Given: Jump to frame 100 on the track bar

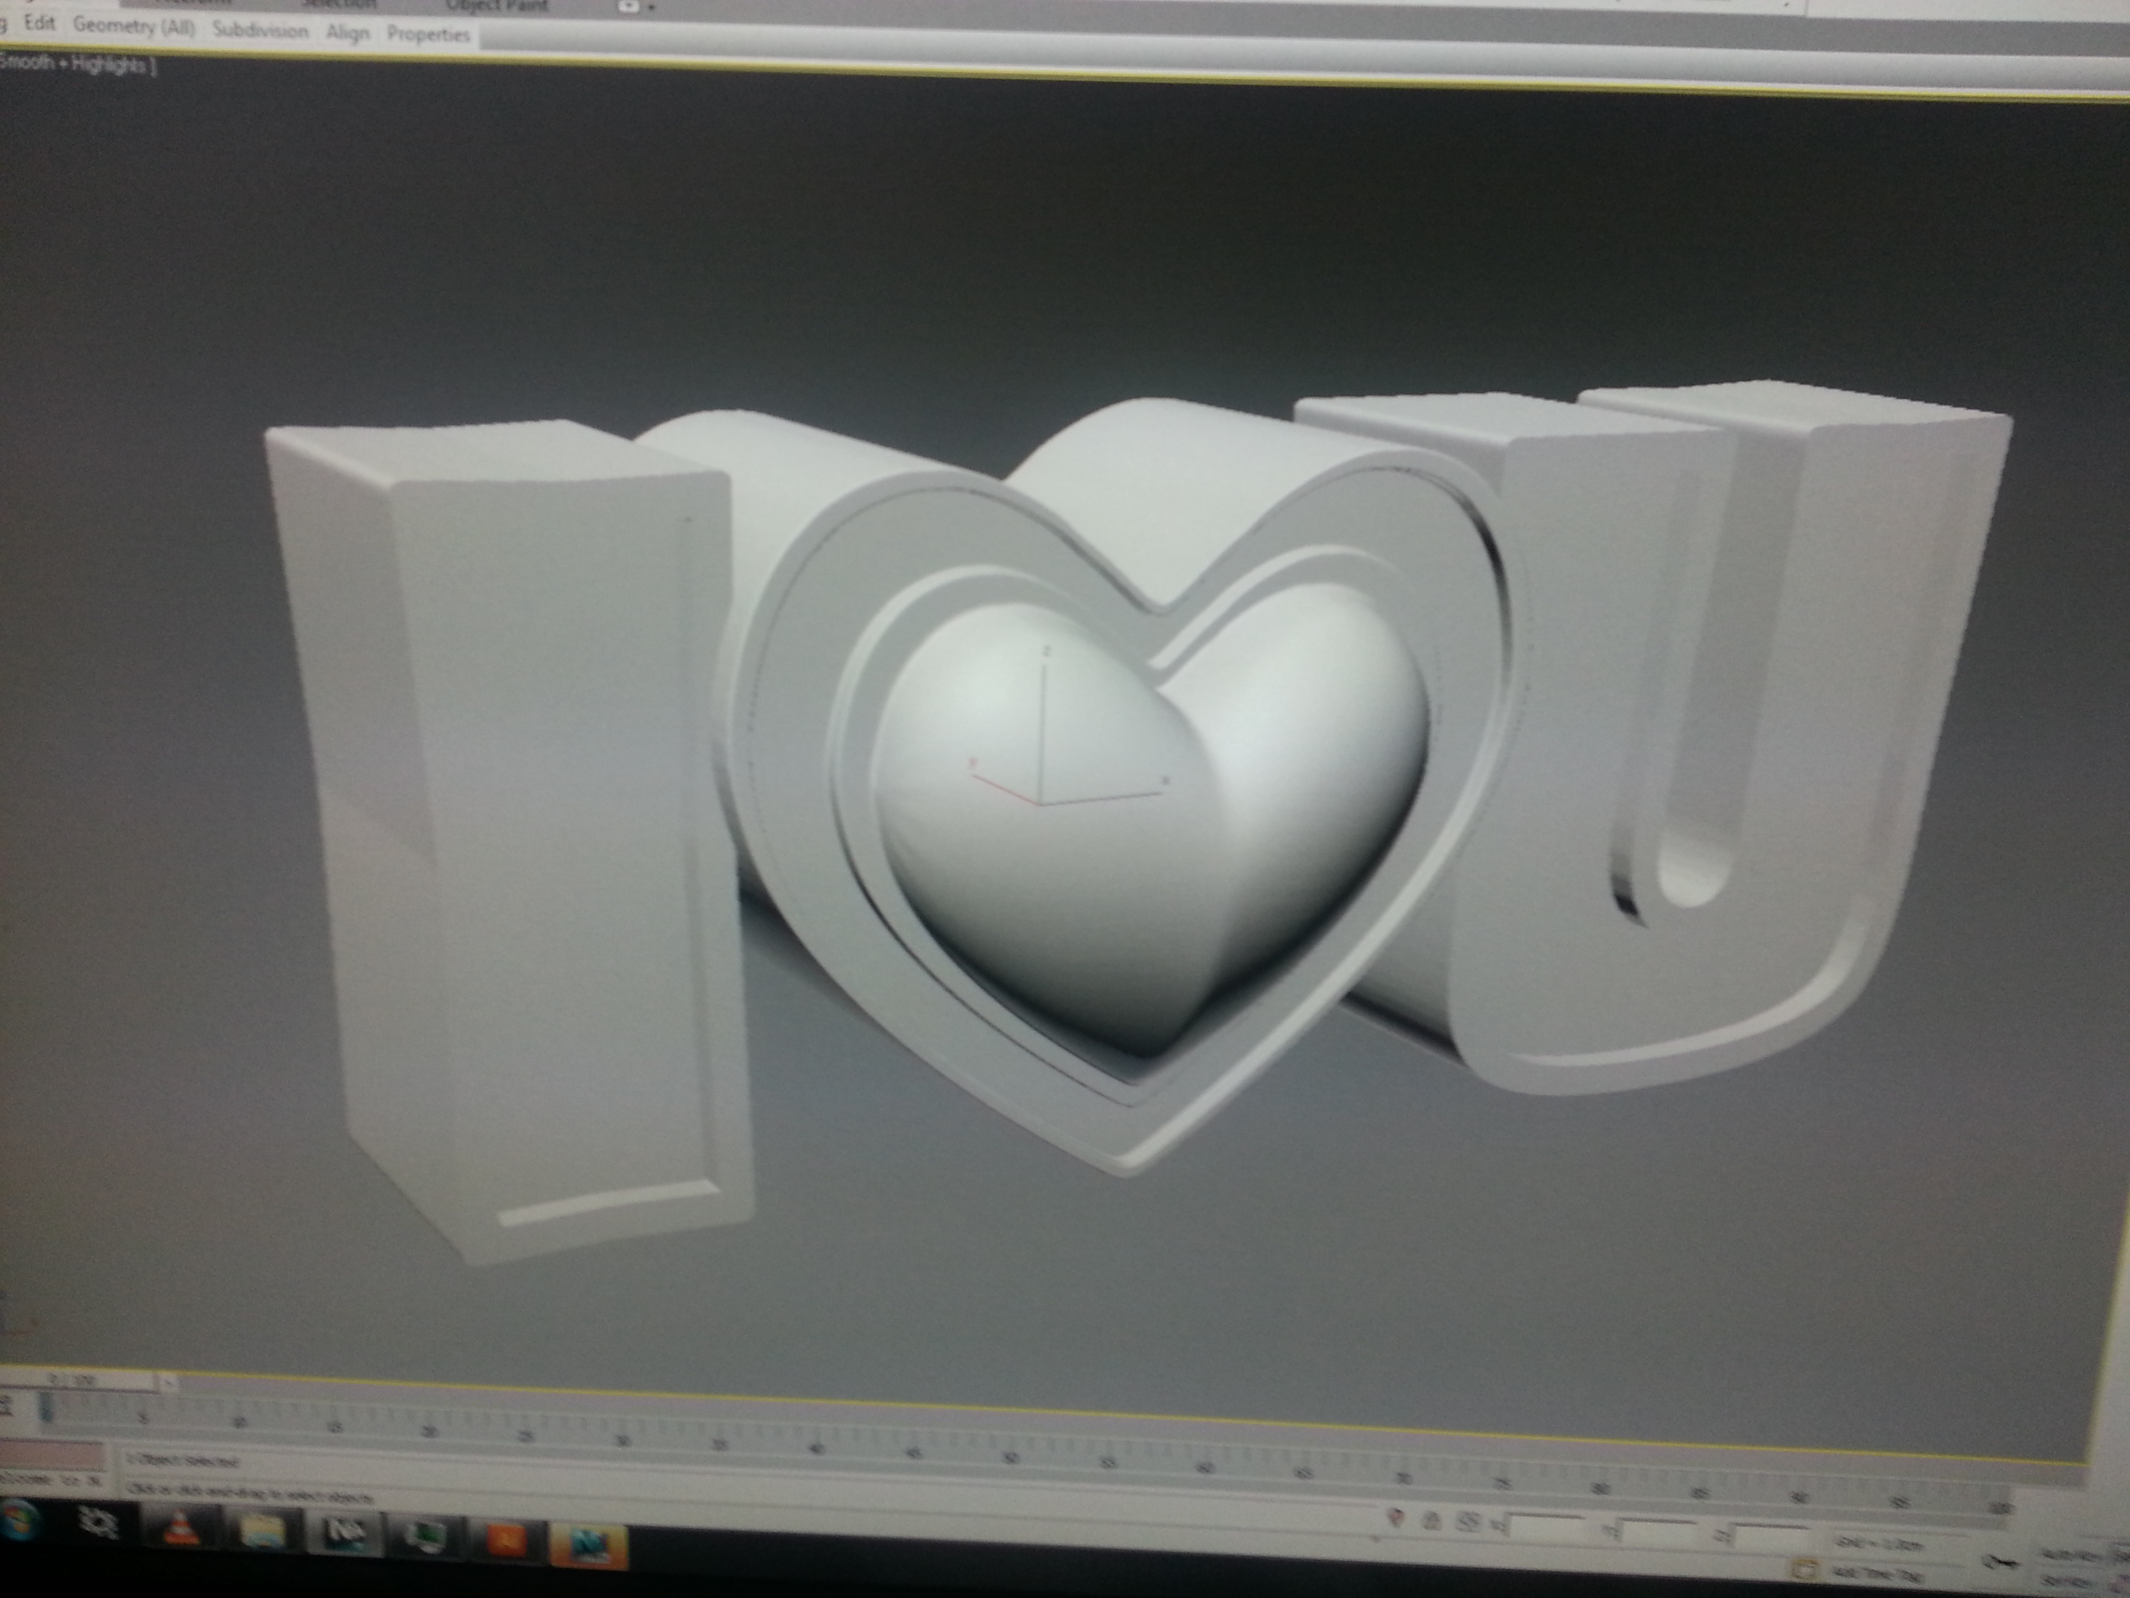Looking at the screenshot, I should point(2001,1507).
